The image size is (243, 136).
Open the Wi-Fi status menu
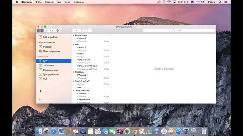pyautogui.click(x=169, y=2)
